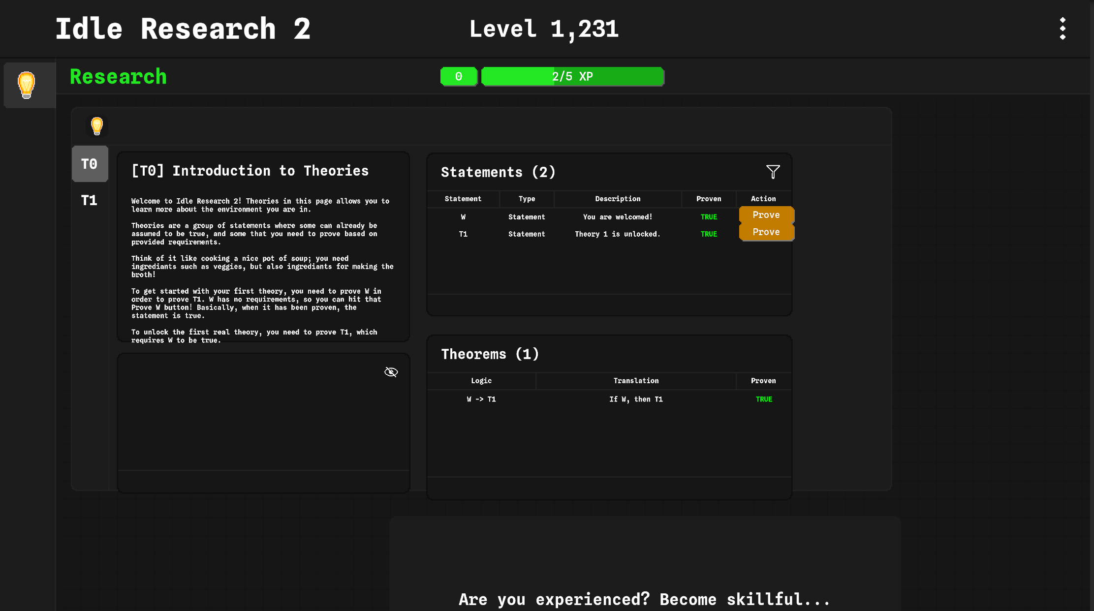The height and width of the screenshot is (611, 1094).
Task: Click the Logic column header in Theorems
Action: pos(481,381)
